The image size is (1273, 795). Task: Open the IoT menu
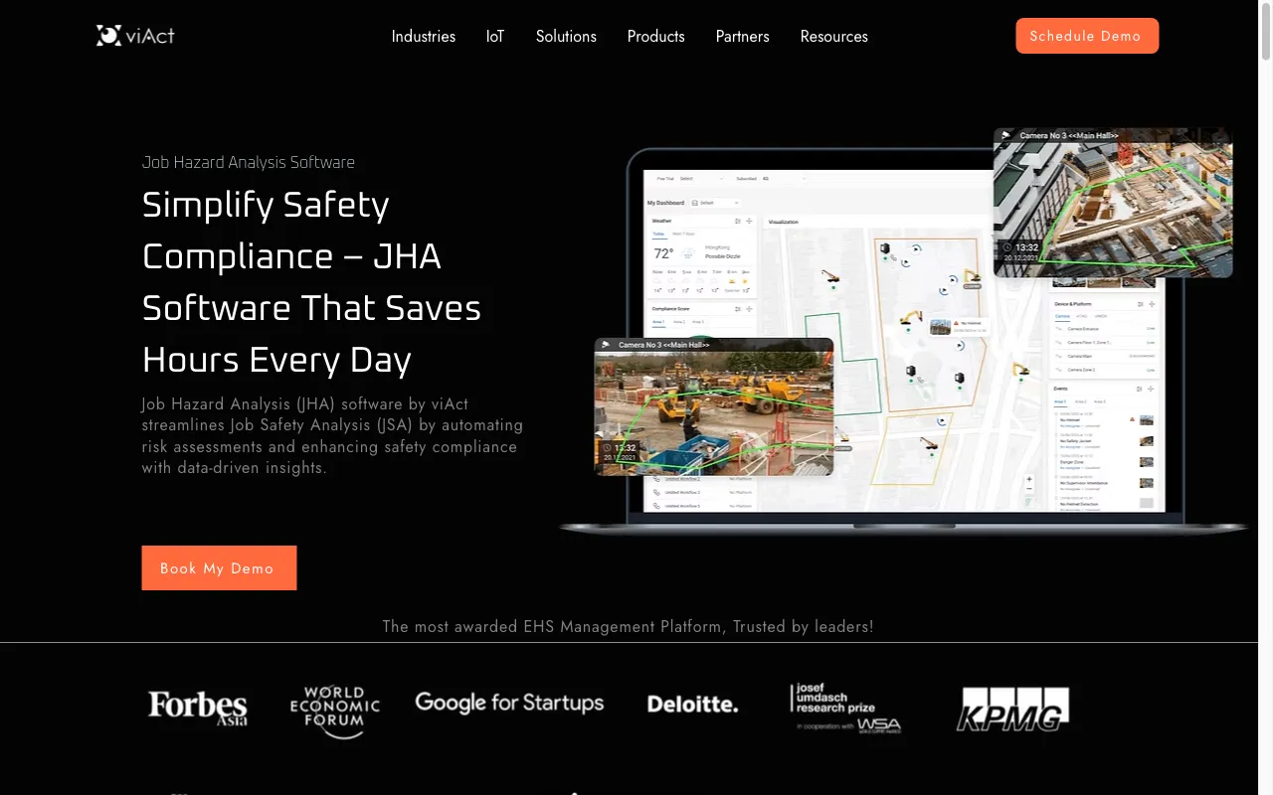pos(495,37)
